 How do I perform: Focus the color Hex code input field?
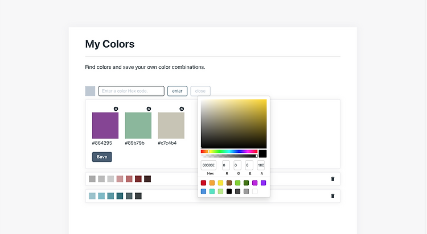click(x=132, y=91)
